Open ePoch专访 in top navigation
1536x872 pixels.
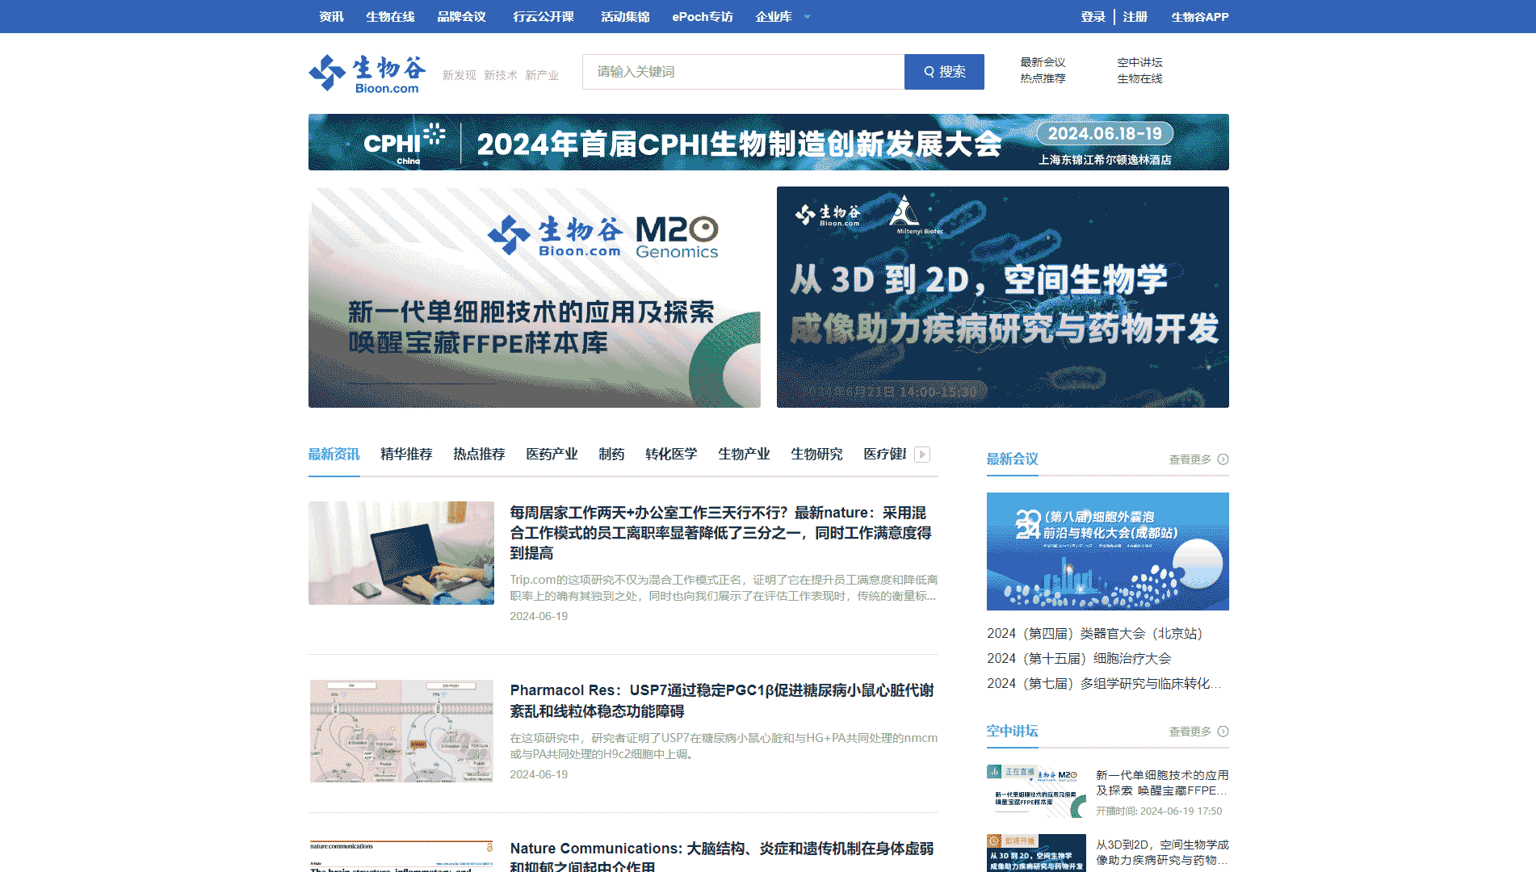pyautogui.click(x=703, y=17)
